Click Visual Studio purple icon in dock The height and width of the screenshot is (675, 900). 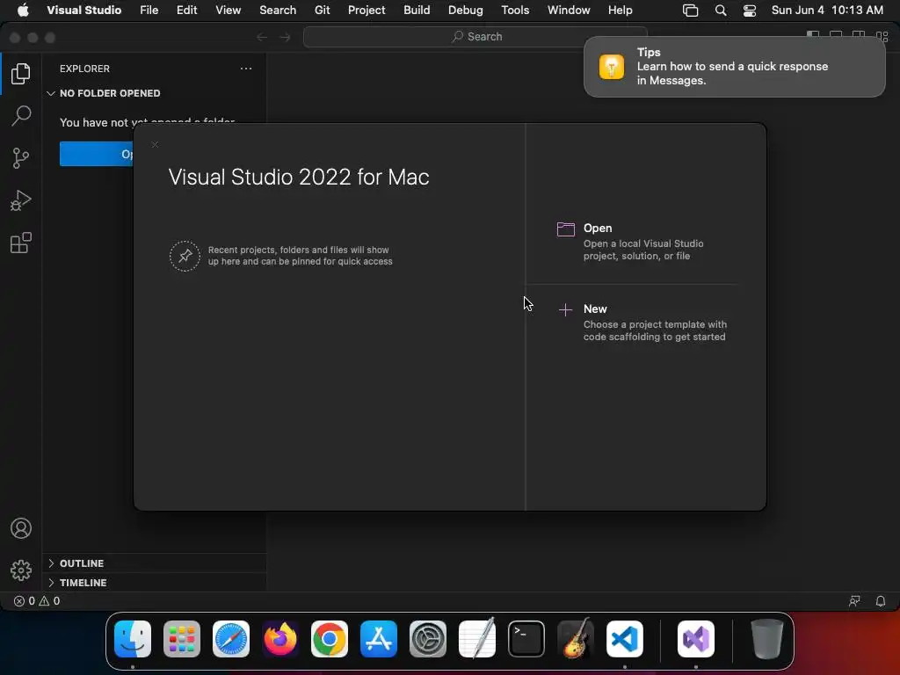pos(696,639)
